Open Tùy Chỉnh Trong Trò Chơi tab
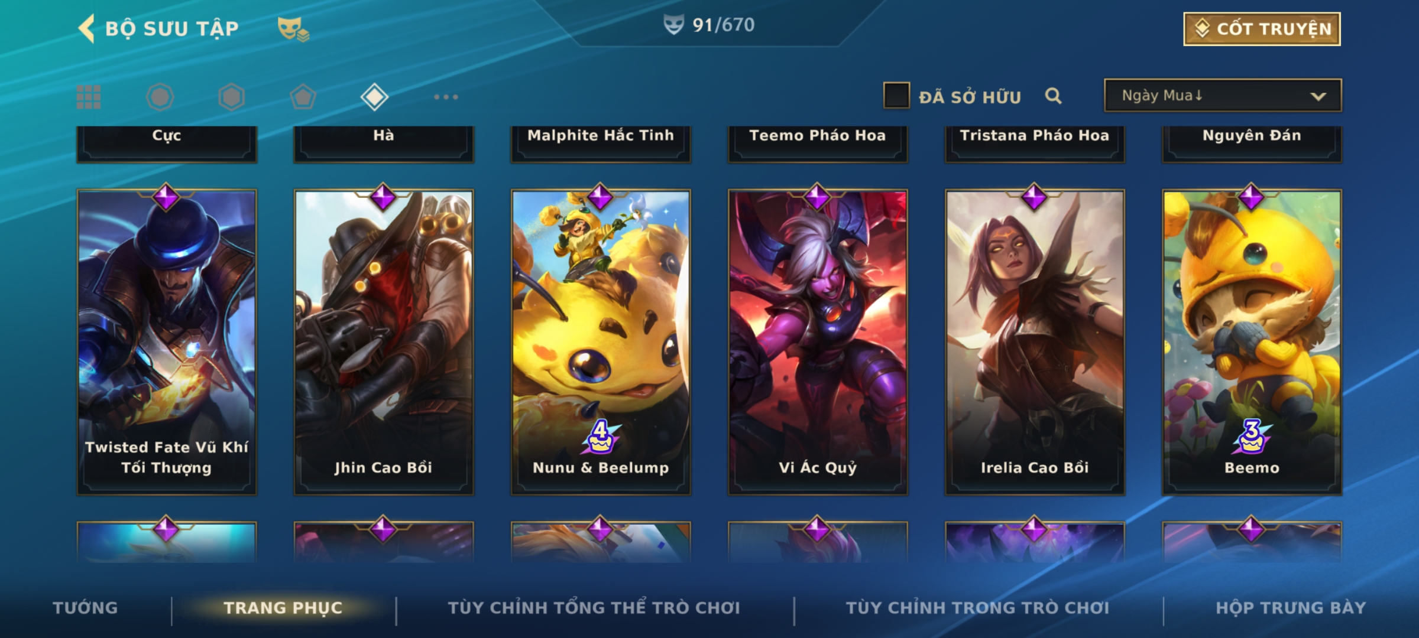The height and width of the screenshot is (638, 1419). [x=977, y=608]
